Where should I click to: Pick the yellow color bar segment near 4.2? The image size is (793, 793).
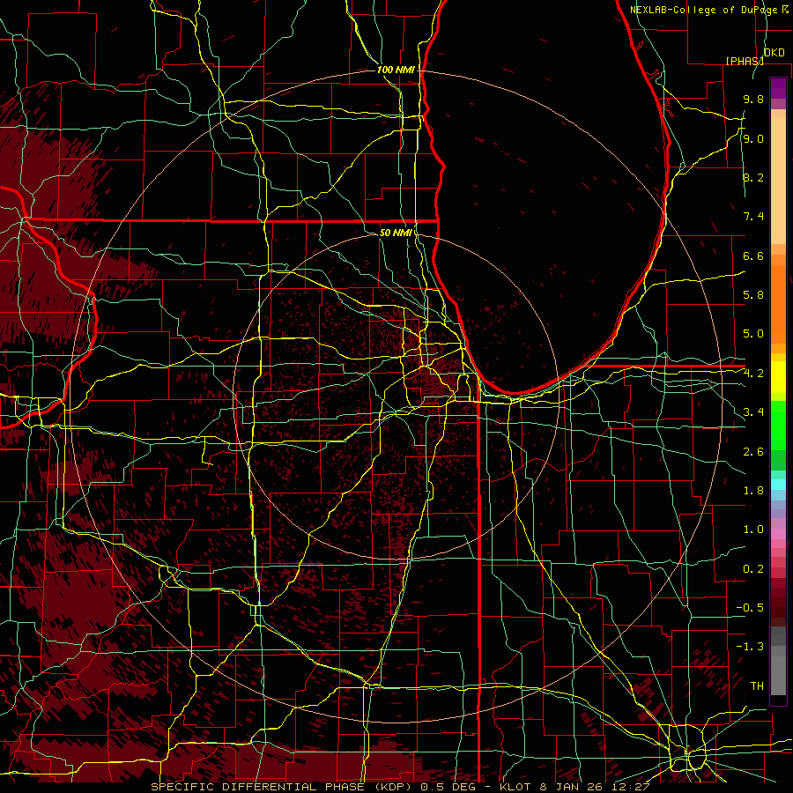[x=778, y=377]
